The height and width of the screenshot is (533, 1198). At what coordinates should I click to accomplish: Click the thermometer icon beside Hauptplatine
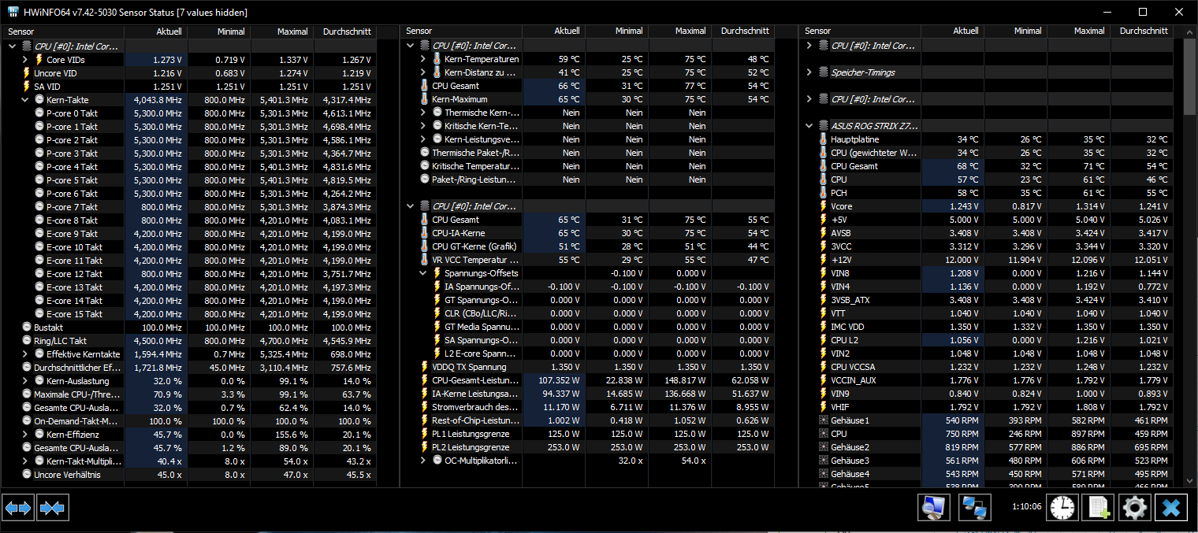(824, 140)
